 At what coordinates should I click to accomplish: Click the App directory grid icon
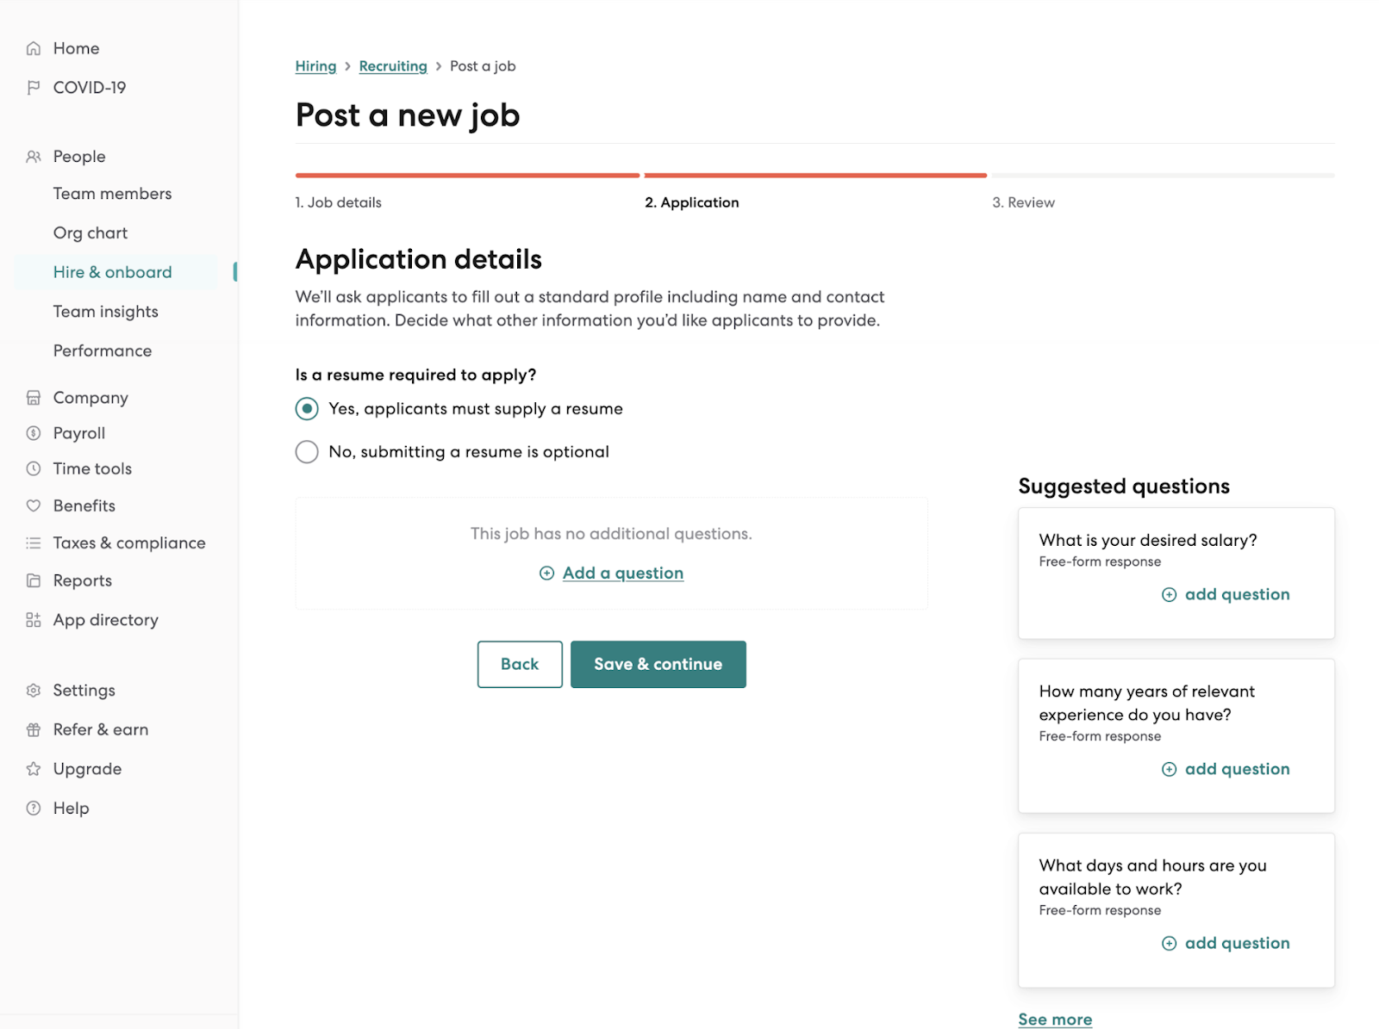pos(34,620)
